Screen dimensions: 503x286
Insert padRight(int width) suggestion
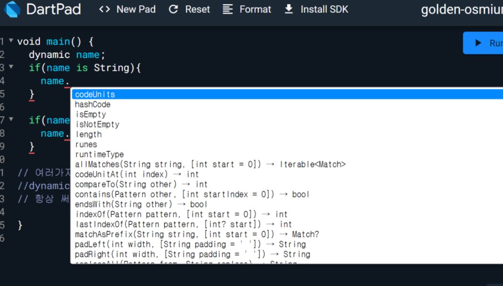[287, 254]
